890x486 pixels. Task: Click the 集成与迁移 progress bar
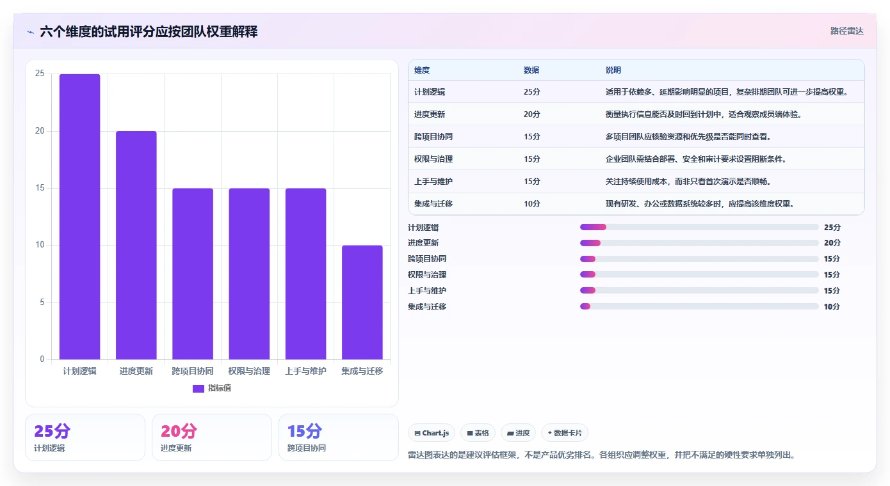pos(699,306)
